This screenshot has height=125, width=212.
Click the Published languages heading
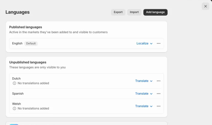[25, 27]
